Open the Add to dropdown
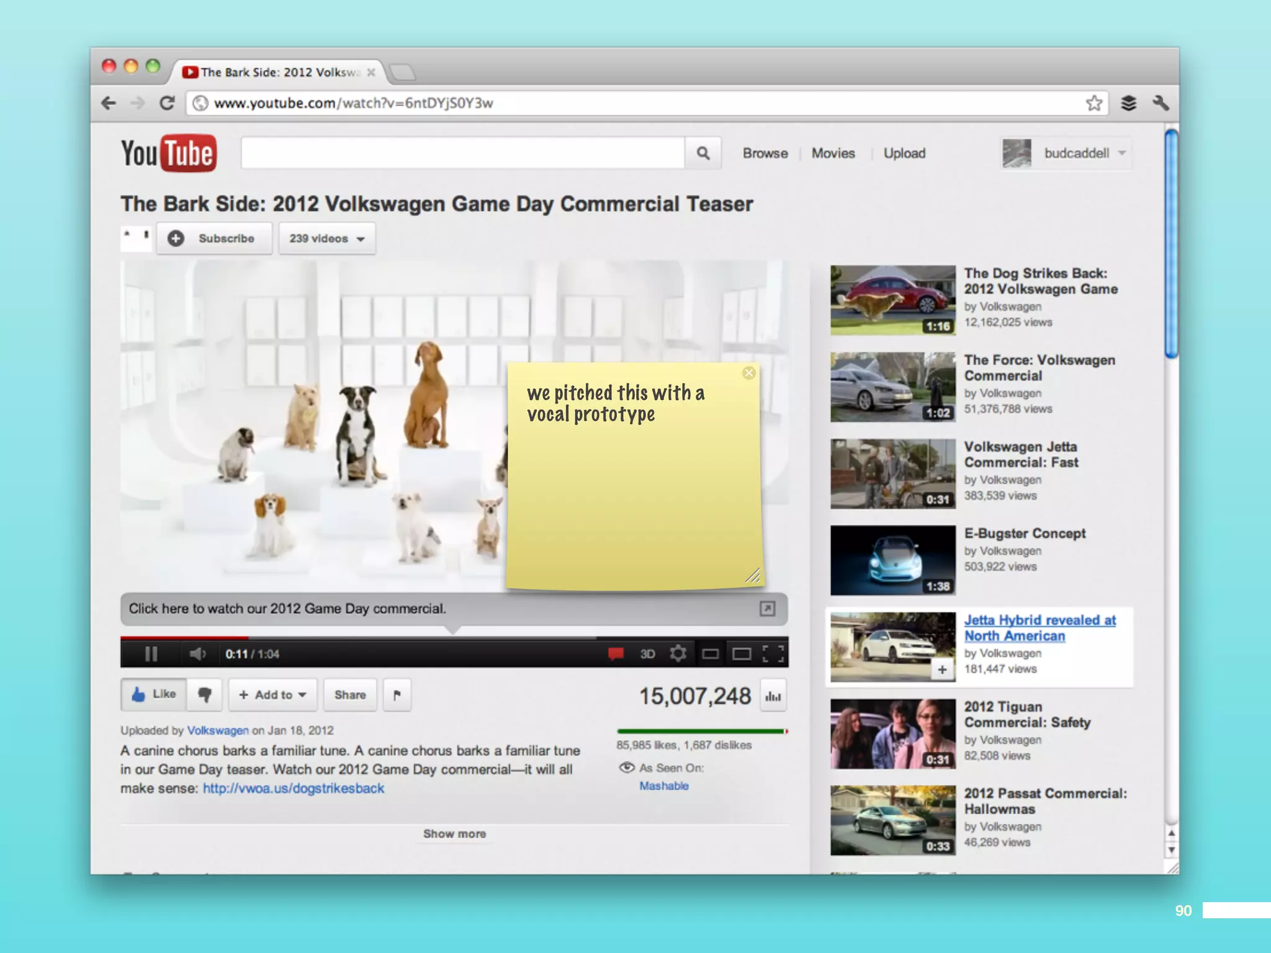 point(273,695)
